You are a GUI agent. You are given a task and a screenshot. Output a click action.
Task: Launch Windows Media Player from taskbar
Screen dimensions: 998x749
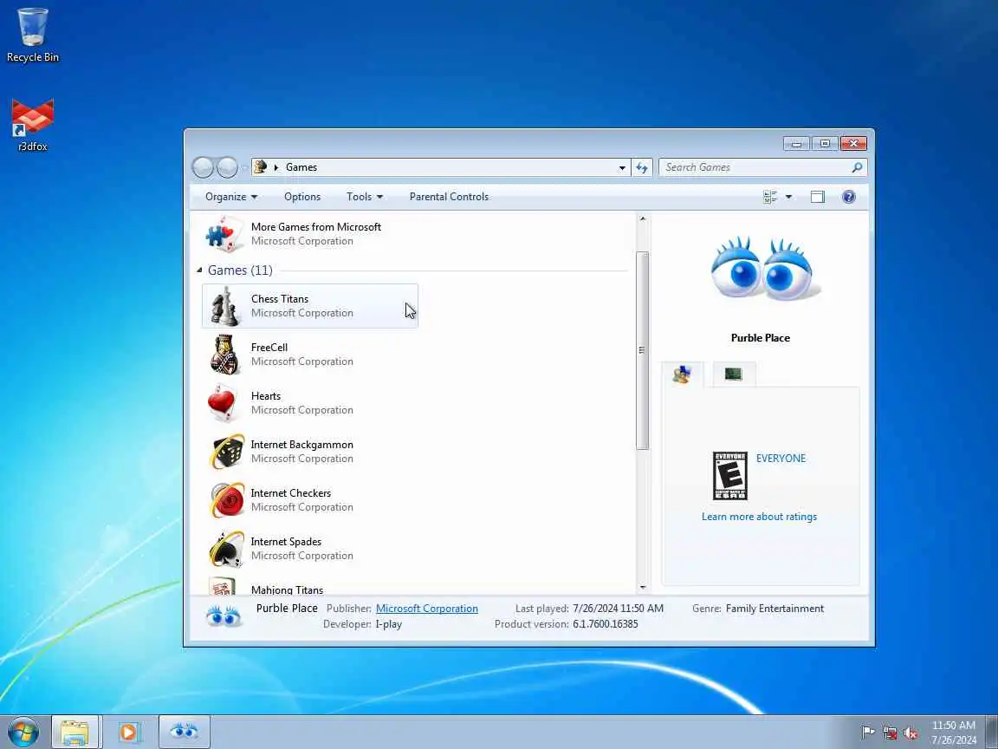coord(128,732)
